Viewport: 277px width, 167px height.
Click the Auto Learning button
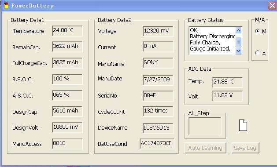point(205,148)
